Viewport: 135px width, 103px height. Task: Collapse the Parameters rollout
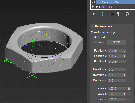[92, 26]
